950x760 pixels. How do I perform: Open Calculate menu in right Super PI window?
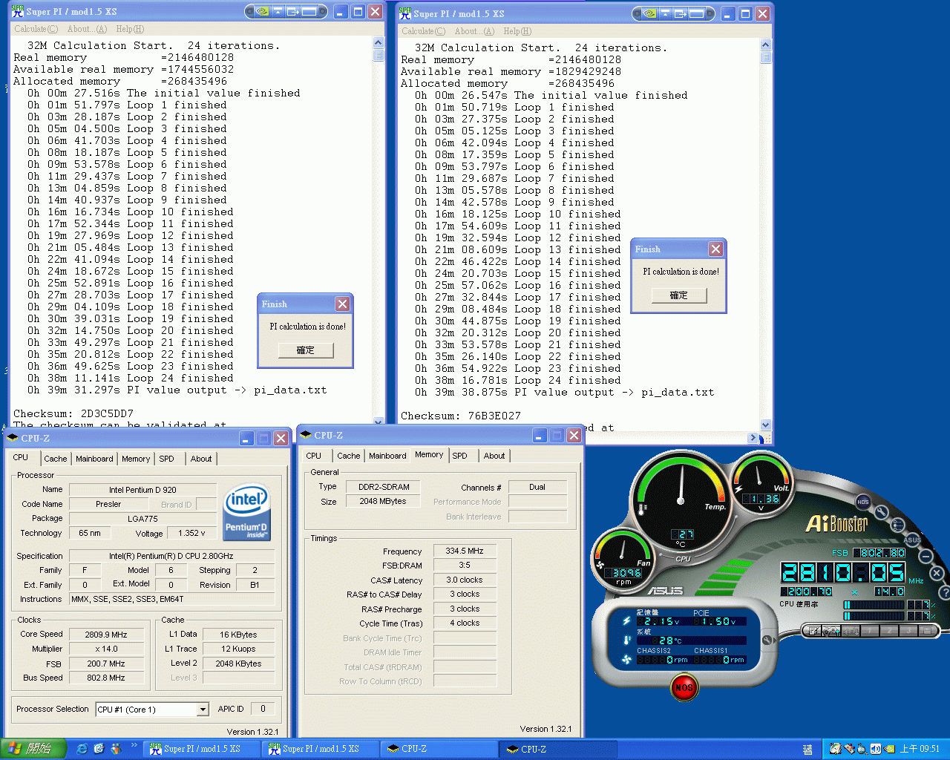tap(423, 31)
